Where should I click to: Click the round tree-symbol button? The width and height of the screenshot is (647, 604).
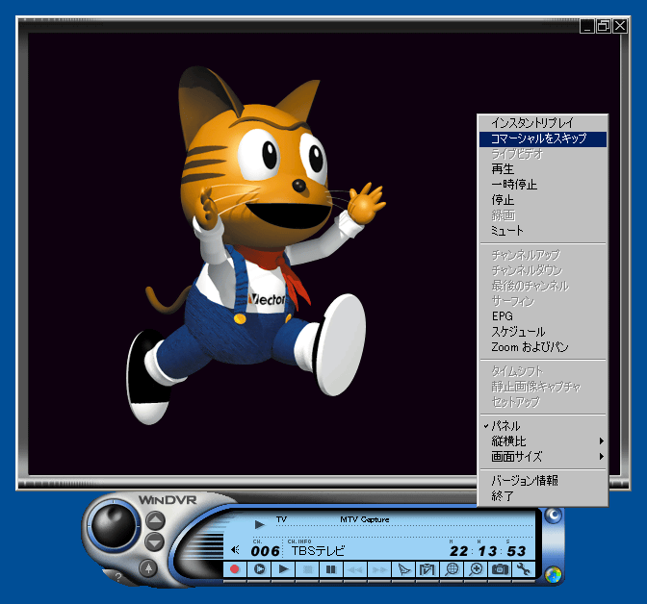pyautogui.click(x=148, y=568)
